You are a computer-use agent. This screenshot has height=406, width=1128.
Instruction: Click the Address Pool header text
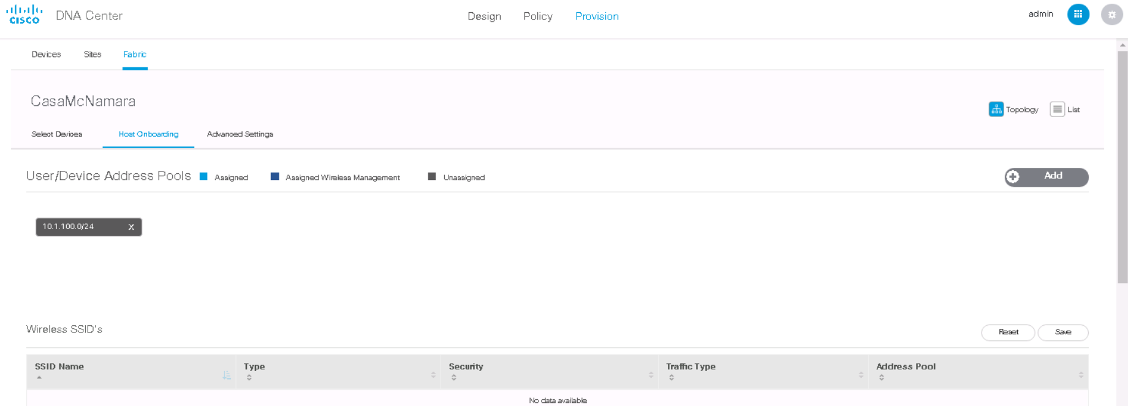906,367
